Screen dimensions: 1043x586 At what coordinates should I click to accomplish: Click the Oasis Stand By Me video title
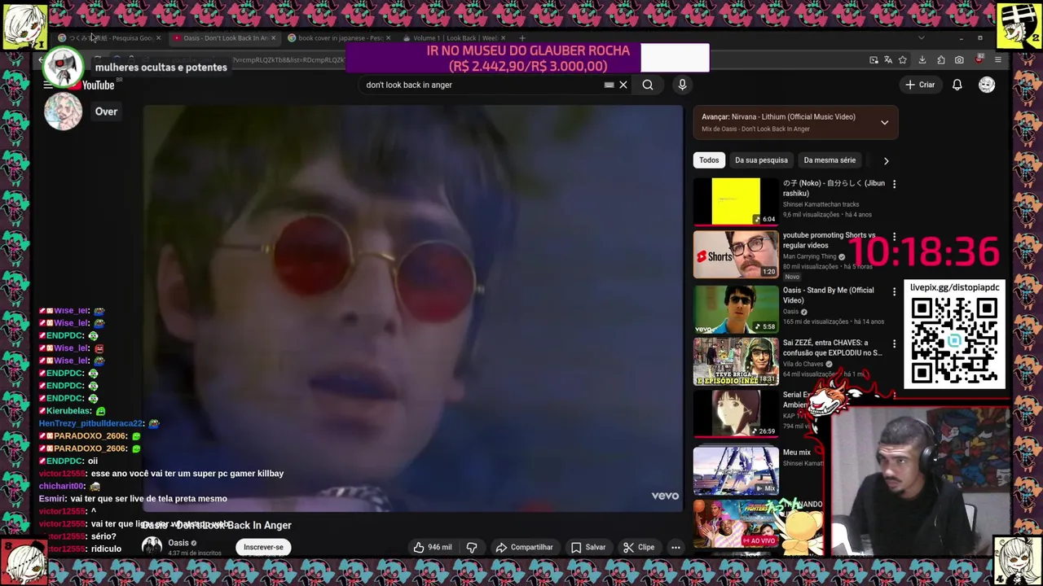tap(828, 295)
